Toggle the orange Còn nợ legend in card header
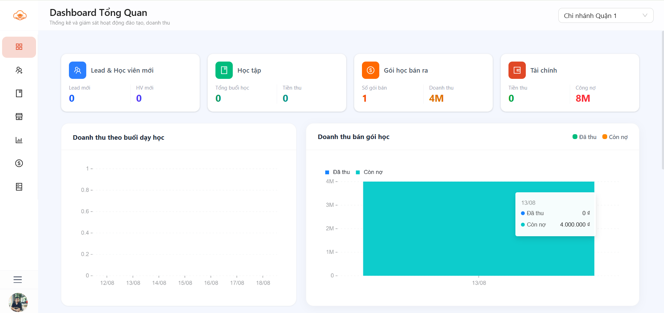664x313 pixels. [615, 137]
